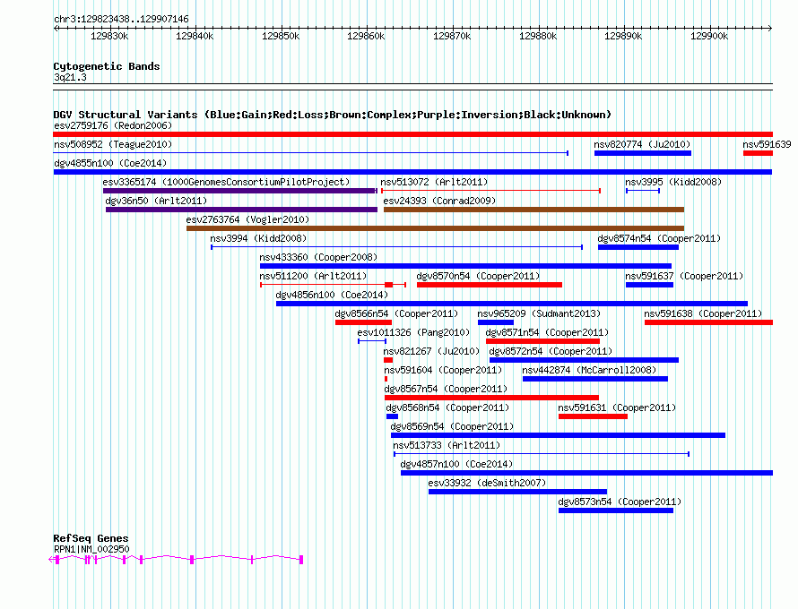This screenshot has width=798, height=609.
Task: Click nsv591637 (Cooper2011) label
Action: [x=684, y=276]
